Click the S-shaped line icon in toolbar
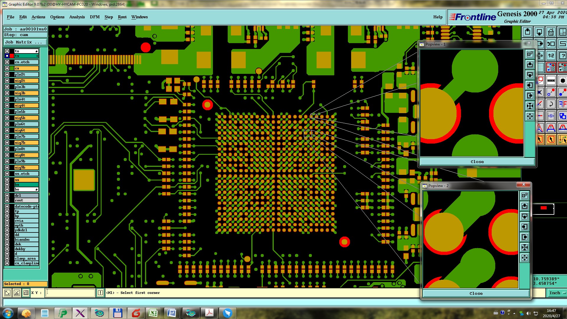Screen dimensions: 567x319 (563, 44)
